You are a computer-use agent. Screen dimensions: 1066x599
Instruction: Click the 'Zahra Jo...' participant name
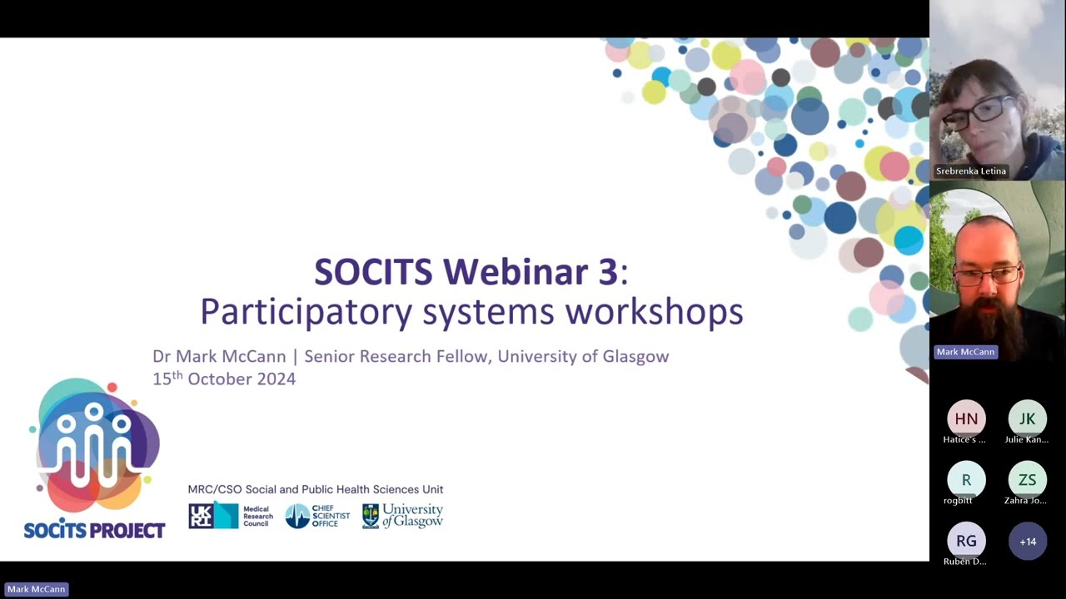tap(1026, 501)
